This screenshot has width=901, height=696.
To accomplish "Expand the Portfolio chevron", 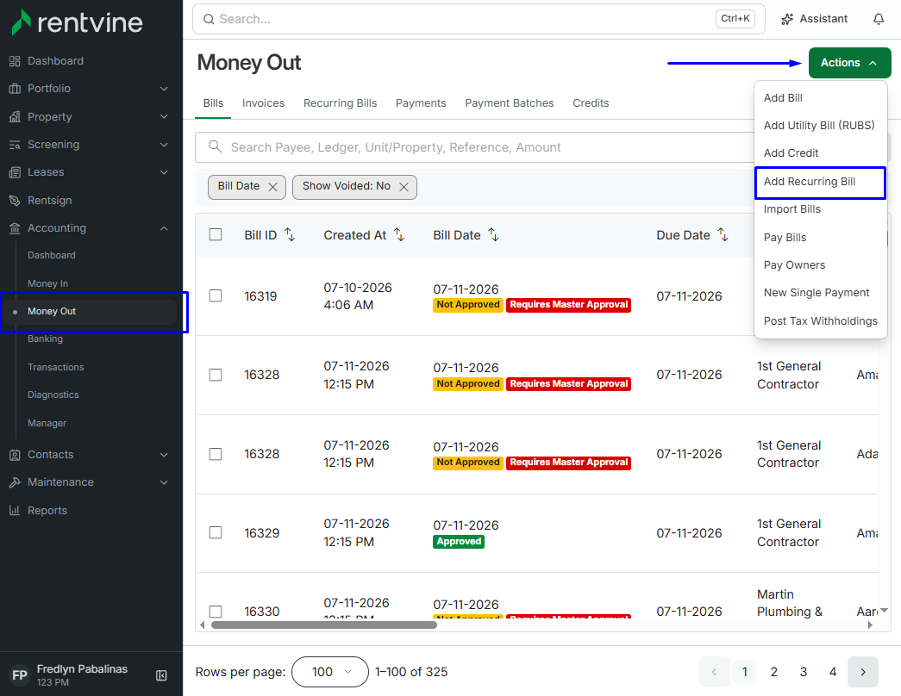I will tap(164, 89).
